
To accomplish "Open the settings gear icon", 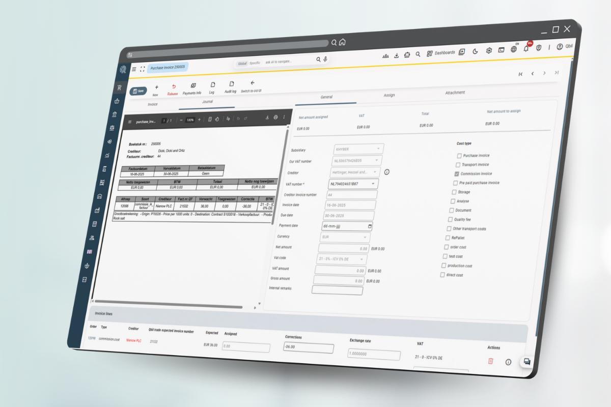I will coord(489,50).
